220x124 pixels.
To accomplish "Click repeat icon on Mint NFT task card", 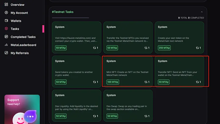I will click(x=146, y=82).
